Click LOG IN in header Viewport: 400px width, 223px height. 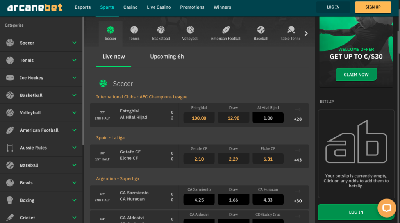[333, 7]
